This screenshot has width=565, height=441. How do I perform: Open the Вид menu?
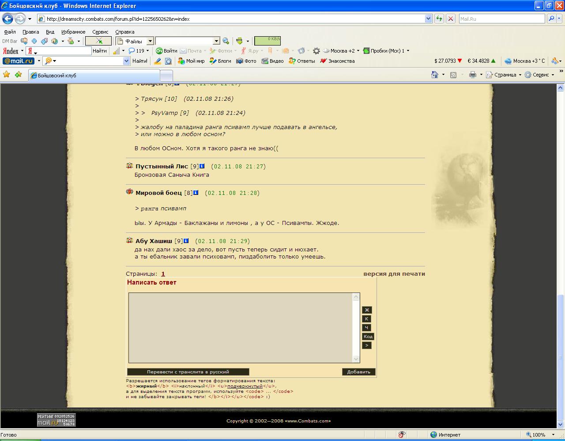click(50, 32)
